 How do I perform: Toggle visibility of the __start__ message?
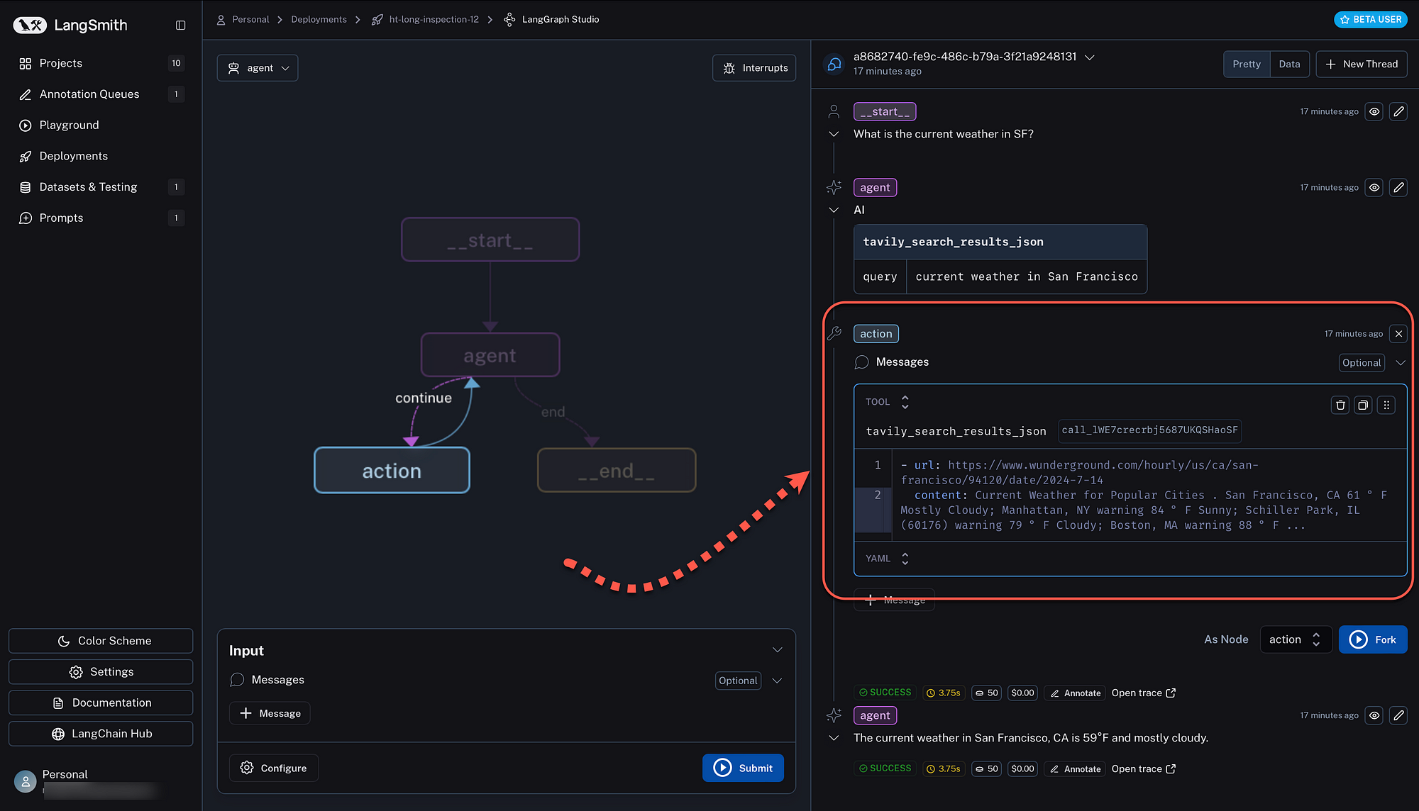pos(1374,111)
